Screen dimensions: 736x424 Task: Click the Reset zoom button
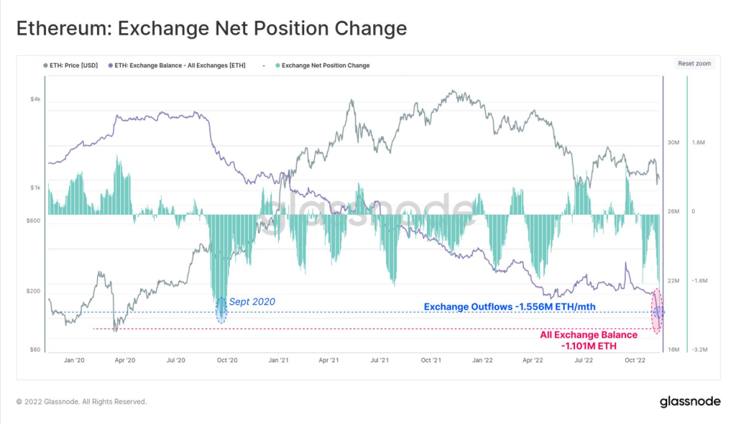click(x=694, y=63)
